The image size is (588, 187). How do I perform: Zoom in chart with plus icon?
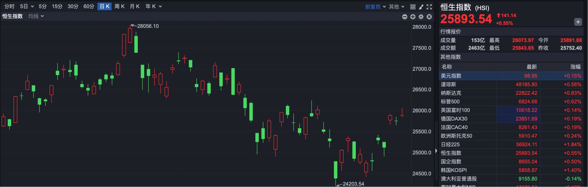pos(413,17)
